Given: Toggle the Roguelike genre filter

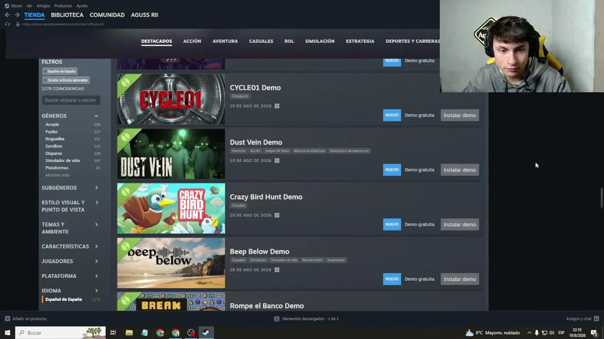Looking at the screenshot, I should [x=73, y=139].
